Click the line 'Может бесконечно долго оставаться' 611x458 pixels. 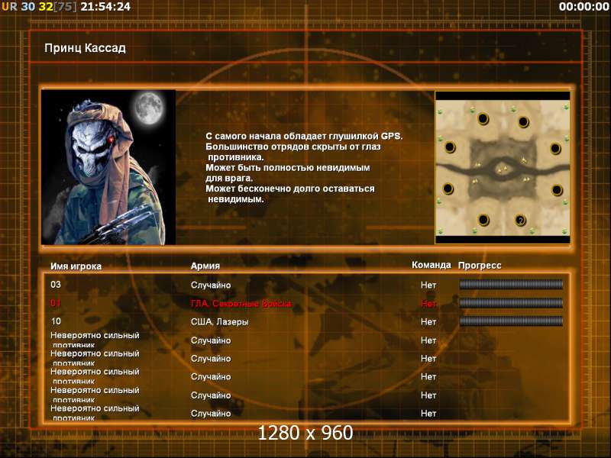pos(290,189)
